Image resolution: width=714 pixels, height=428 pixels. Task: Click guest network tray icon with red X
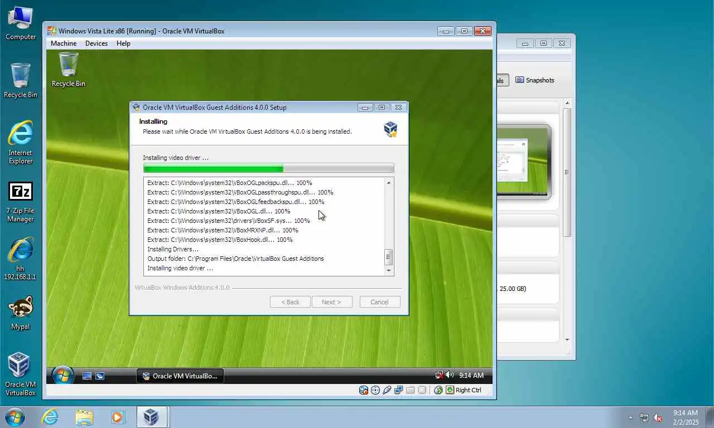point(439,375)
